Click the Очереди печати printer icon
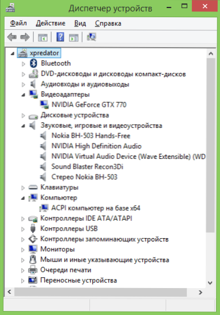The width and height of the screenshot is (220, 315). tap(33, 270)
